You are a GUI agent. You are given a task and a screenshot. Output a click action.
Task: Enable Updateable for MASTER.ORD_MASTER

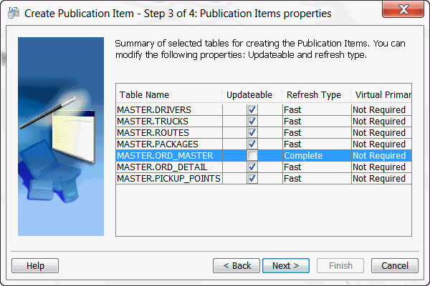[x=252, y=155]
